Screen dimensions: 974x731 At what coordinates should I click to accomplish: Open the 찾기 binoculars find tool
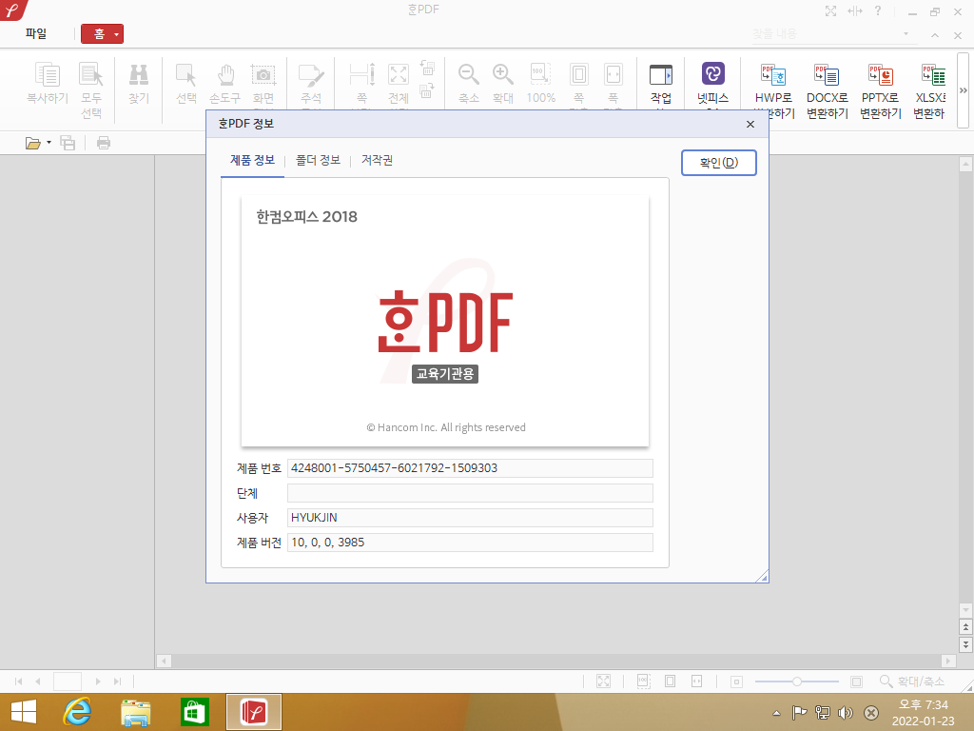point(139,74)
